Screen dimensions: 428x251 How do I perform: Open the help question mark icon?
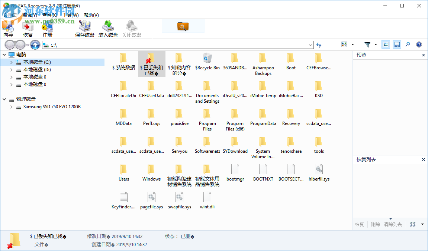pos(419,44)
